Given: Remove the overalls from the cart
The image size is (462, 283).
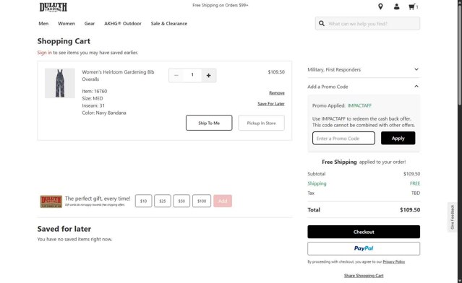Looking at the screenshot, I should (277, 93).
